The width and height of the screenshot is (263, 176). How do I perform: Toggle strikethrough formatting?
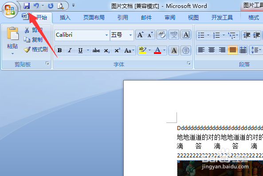tap(96, 50)
